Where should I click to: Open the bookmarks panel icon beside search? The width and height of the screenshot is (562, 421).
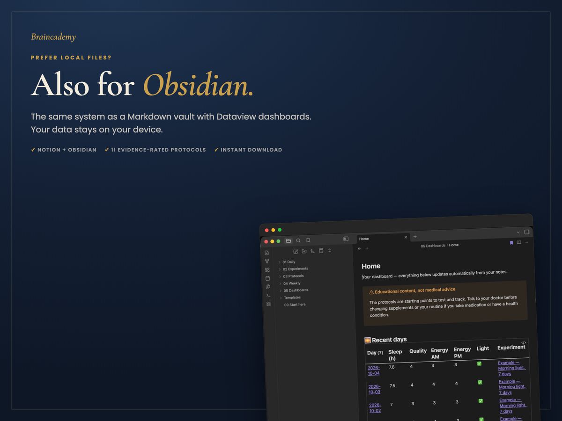(x=308, y=240)
